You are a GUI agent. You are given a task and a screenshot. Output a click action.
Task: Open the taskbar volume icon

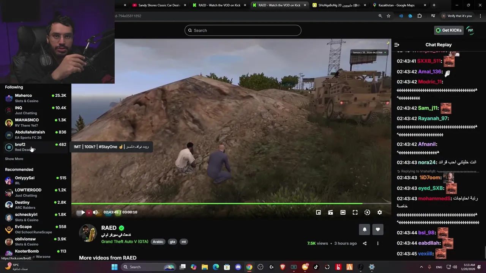[455, 267]
